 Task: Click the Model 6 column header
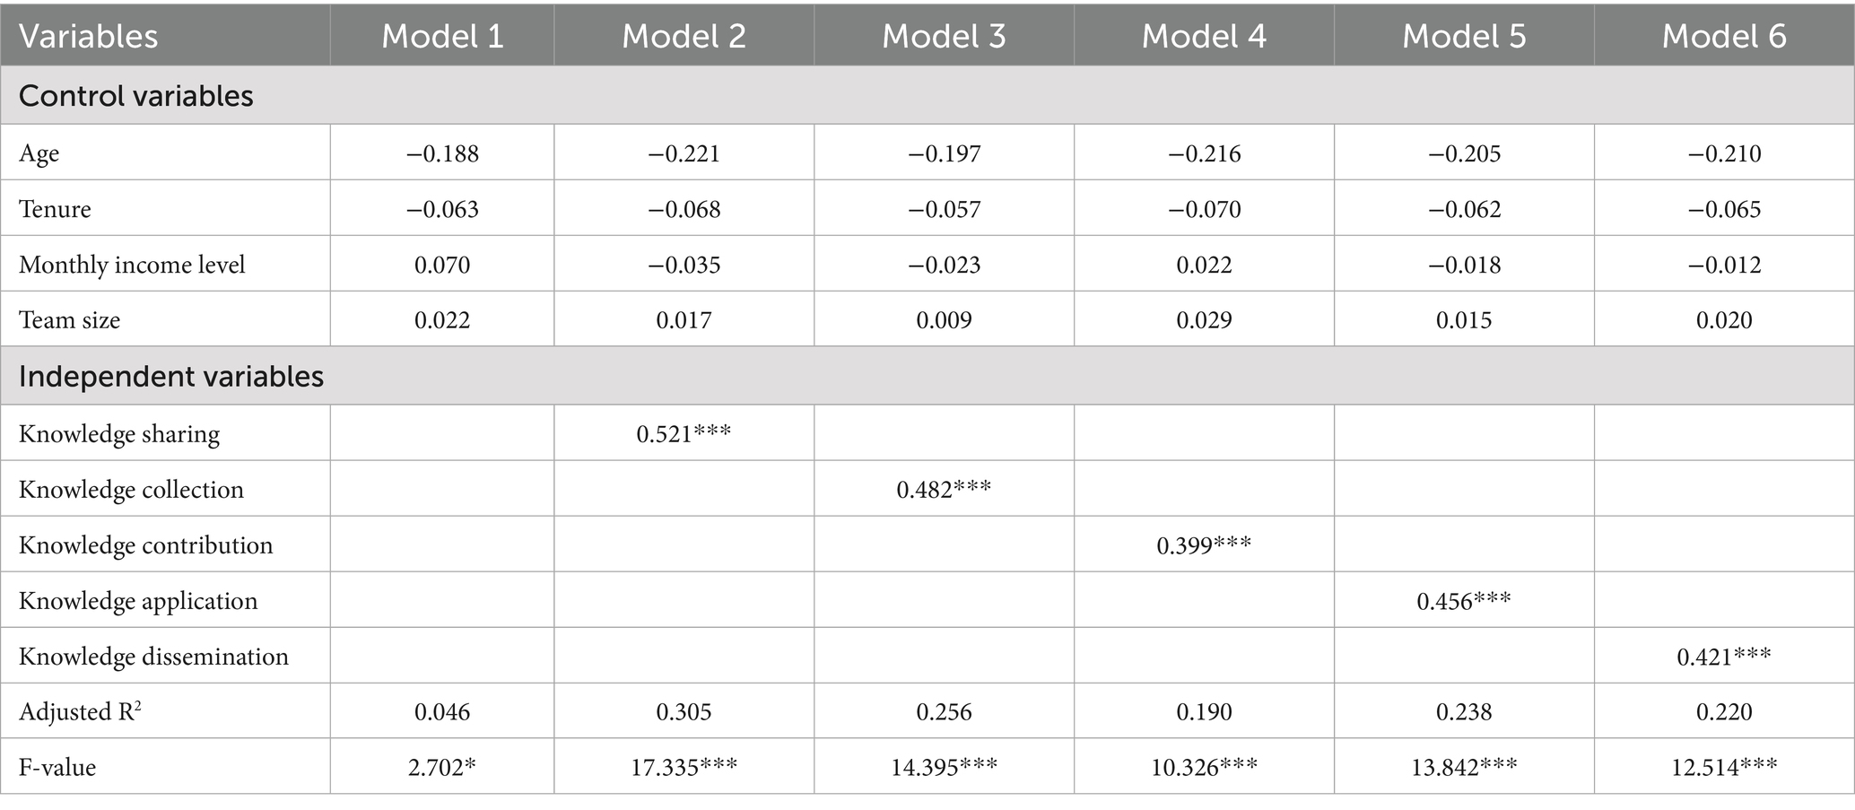tap(1724, 36)
